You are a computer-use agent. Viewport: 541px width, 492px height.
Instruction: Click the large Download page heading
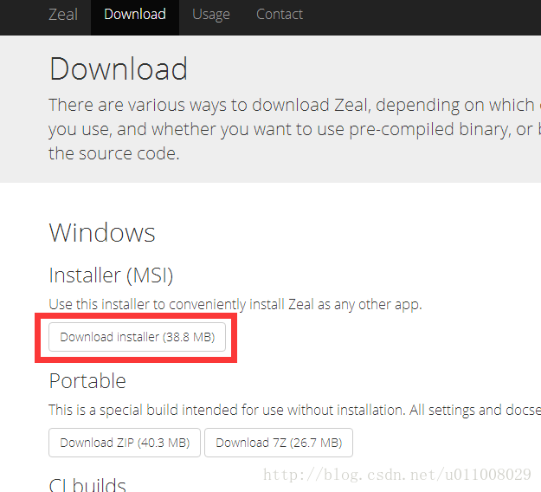pos(119,68)
